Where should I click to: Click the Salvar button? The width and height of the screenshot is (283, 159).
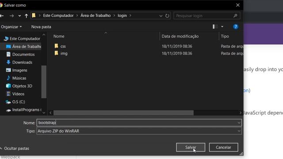point(191,147)
